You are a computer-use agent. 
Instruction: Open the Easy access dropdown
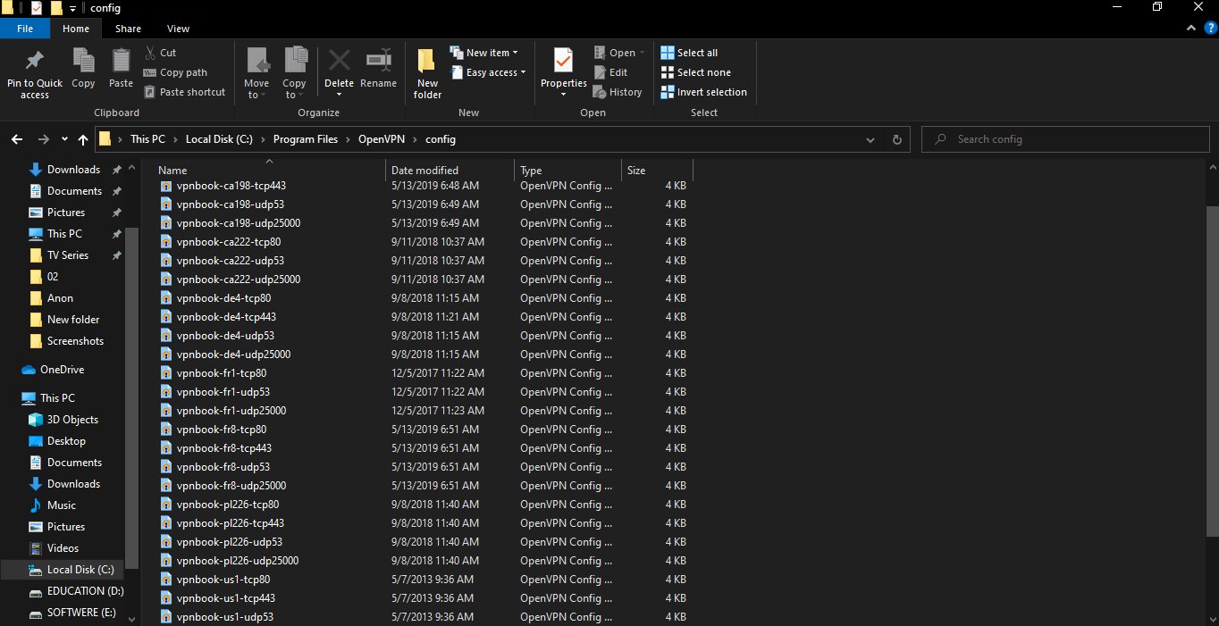tap(488, 72)
